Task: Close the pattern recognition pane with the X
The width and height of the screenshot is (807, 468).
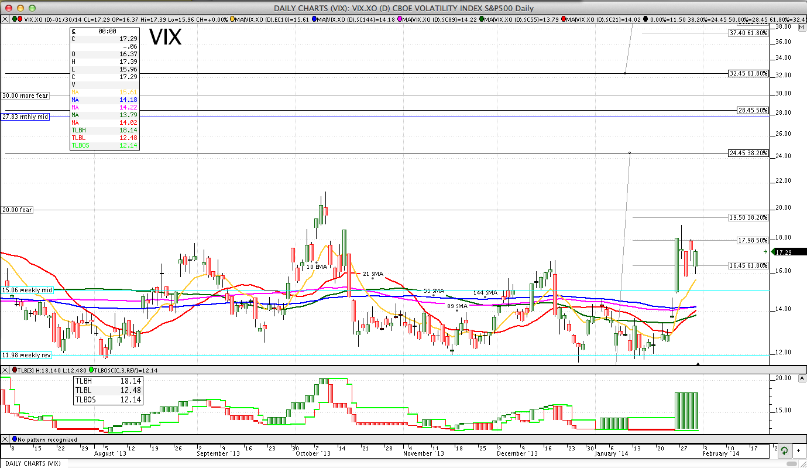Action: click(x=5, y=439)
